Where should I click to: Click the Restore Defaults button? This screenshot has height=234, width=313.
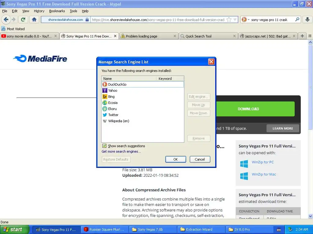[x=116, y=159]
